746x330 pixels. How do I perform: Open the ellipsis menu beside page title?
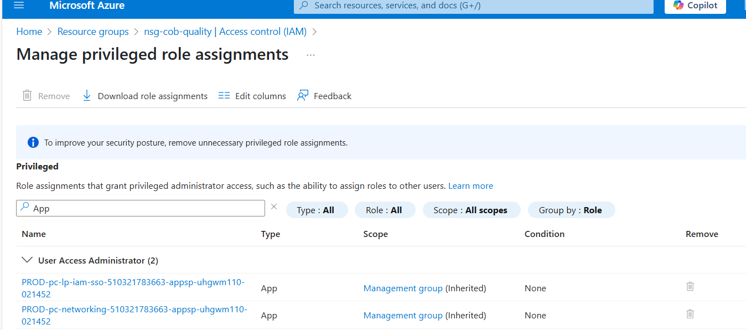point(310,55)
